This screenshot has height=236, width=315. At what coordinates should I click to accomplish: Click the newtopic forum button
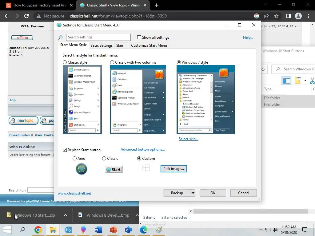click(23, 120)
